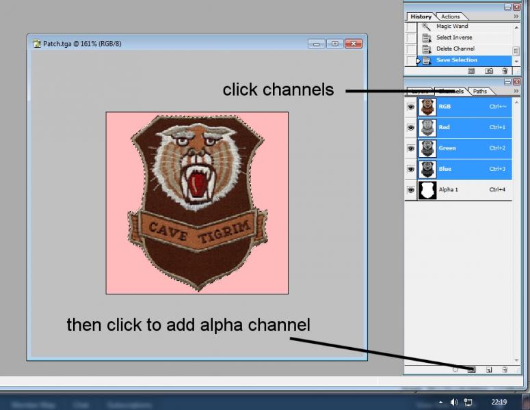Switch to the History tab

421,16
